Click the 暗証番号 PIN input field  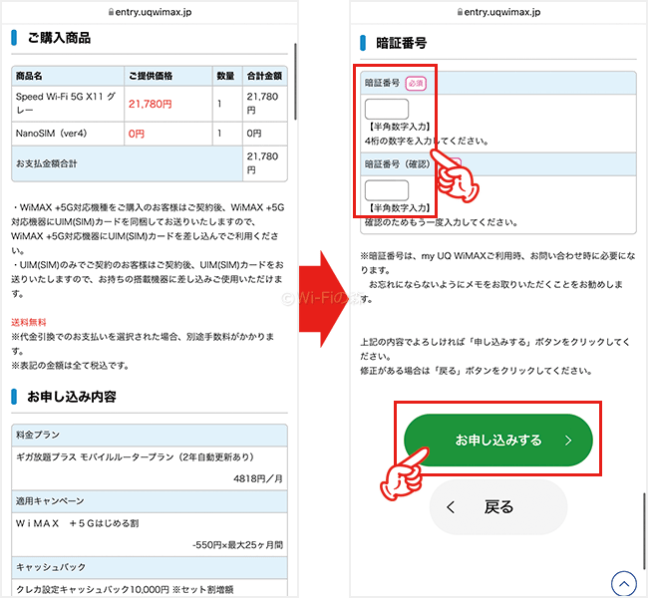pos(387,109)
